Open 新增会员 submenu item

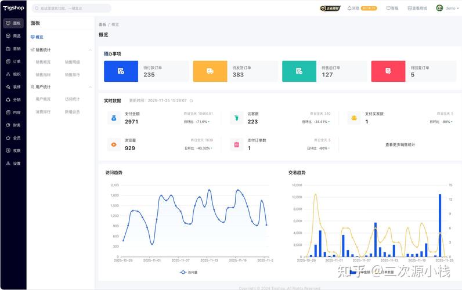click(72, 112)
